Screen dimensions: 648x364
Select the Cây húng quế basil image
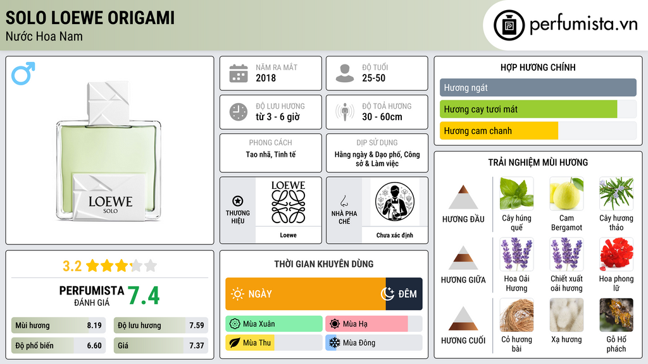coord(516,193)
